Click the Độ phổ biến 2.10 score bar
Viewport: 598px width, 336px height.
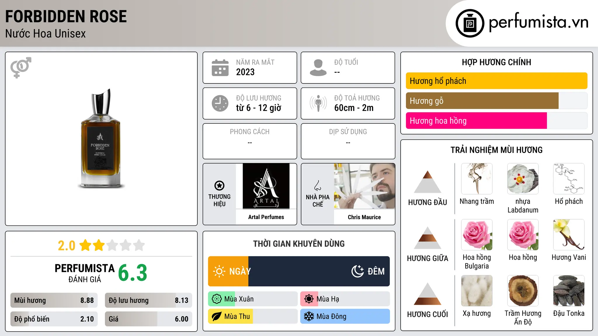[x=54, y=319]
